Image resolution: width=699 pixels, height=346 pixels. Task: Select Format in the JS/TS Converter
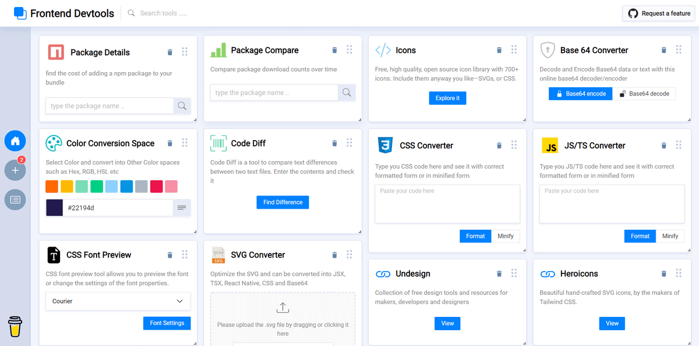tap(640, 236)
